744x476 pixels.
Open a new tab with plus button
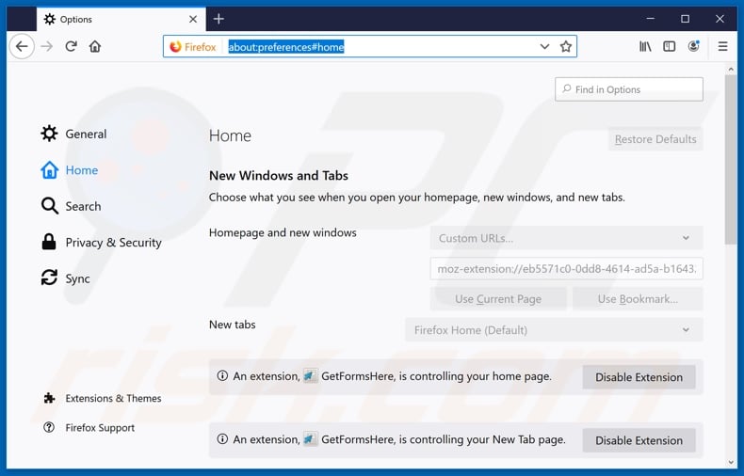[218, 19]
